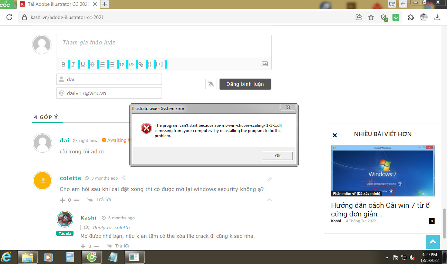Click Trả lời under colette's comment
The width and height of the screenshot is (447, 264).
pyautogui.click(x=99, y=200)
